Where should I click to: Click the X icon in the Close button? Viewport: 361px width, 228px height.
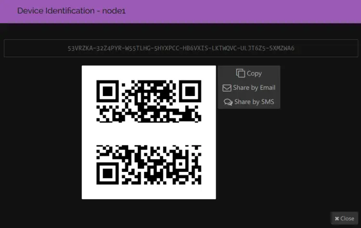click(337, 218)
